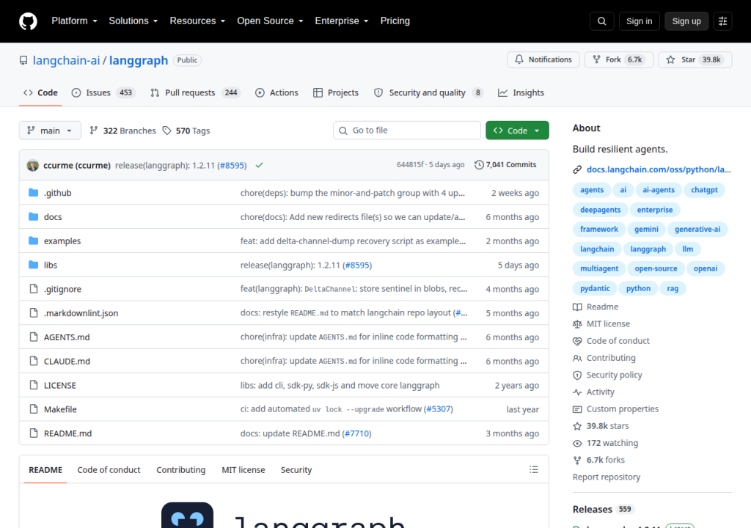Click the .github folder icon
Image resolution: width=751 pixels, height=528 pixels.
pos(33,193)
